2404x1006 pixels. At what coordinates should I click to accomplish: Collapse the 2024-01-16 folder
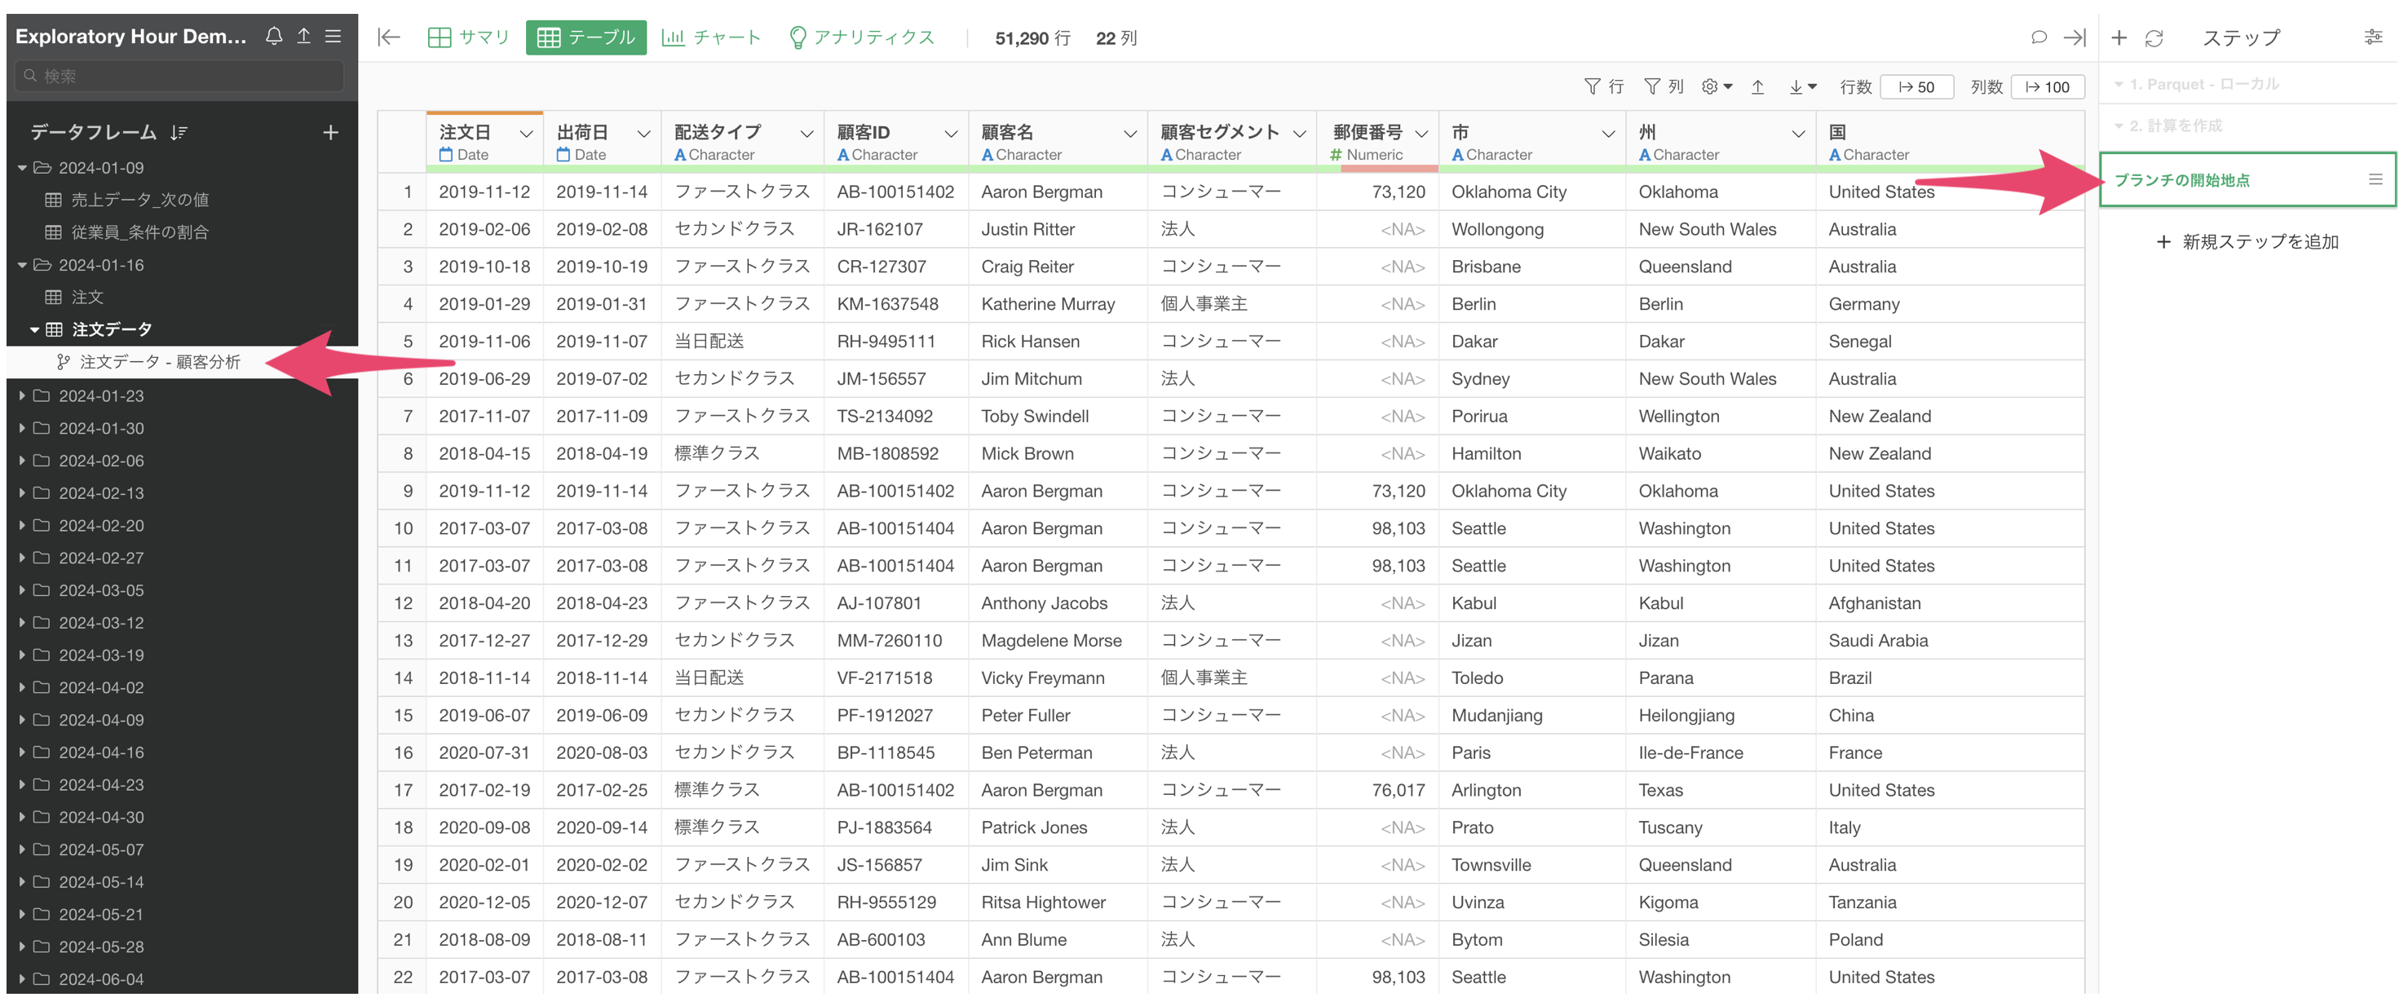click(21, 265)
